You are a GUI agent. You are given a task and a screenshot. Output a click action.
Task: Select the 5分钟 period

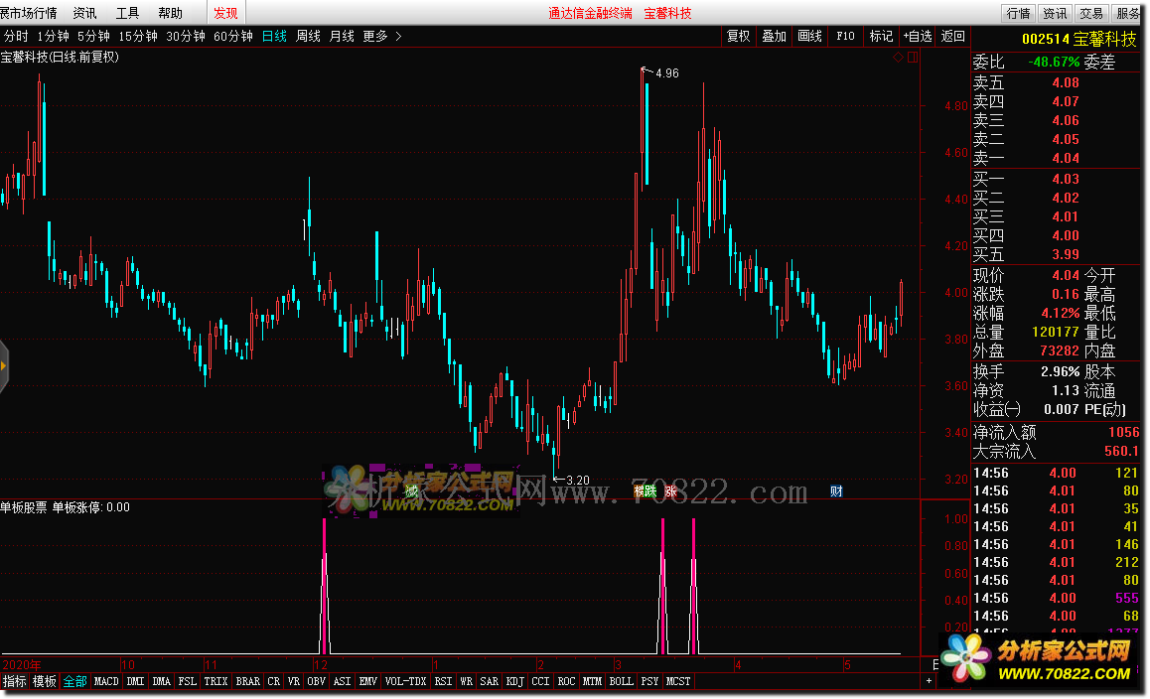pos(94,36)
